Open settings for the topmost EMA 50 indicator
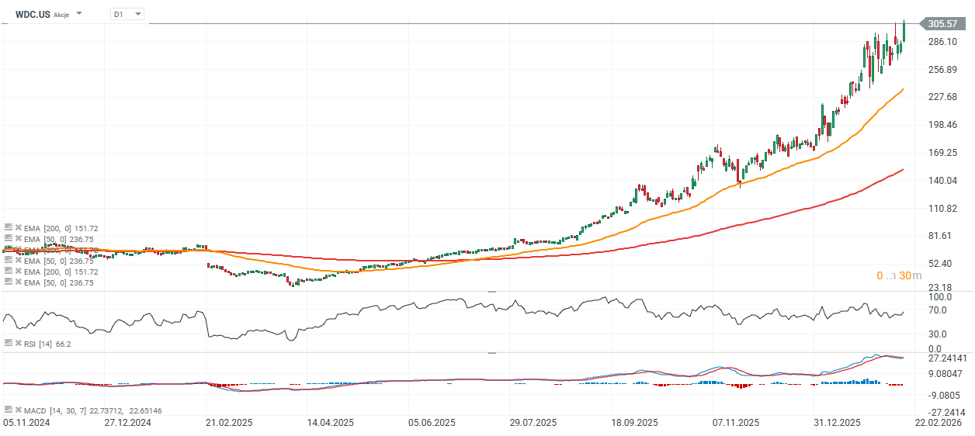Screen dimensions: 975x436 pyautogui.click(x=8, y=239)
